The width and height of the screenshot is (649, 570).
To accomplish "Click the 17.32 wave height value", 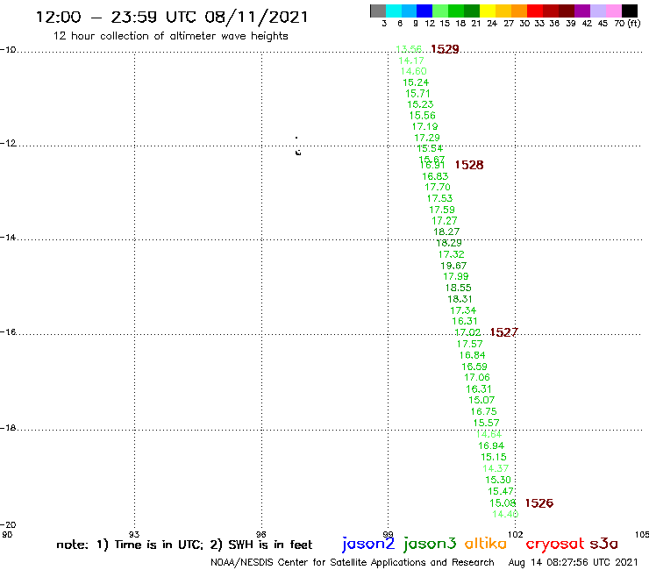I will [x=451, y=254].
